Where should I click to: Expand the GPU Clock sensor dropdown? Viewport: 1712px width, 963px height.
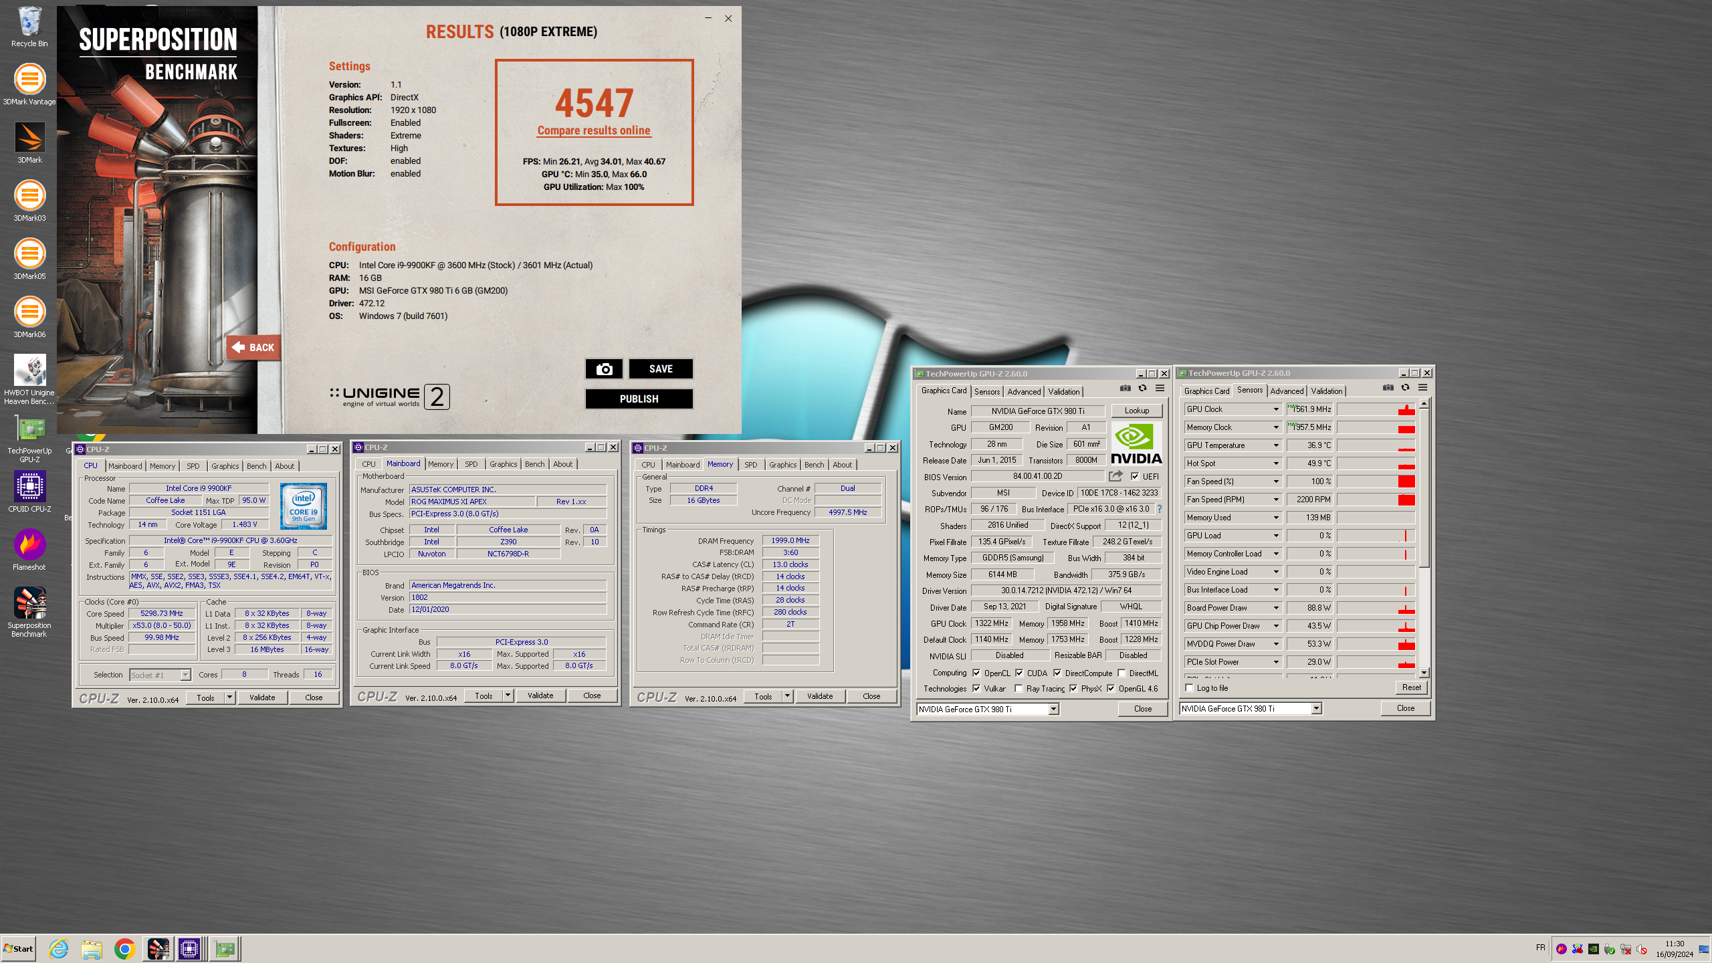pyautogui.click(x=1275, y=409)
